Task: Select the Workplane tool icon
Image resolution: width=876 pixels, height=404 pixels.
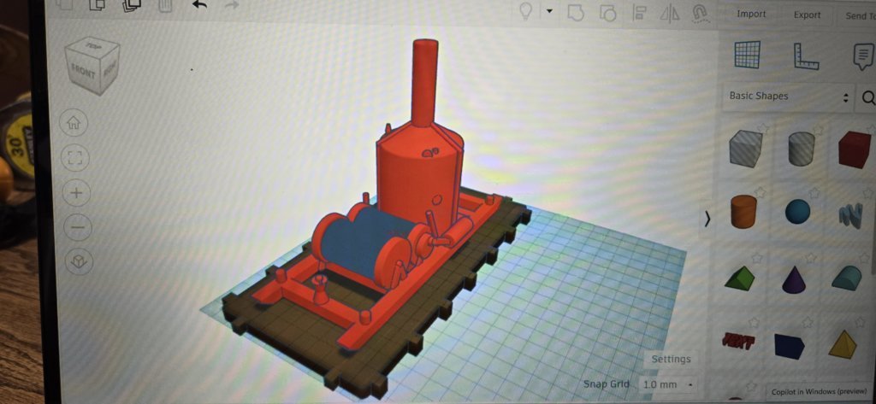Action: [x=747, y=55]
